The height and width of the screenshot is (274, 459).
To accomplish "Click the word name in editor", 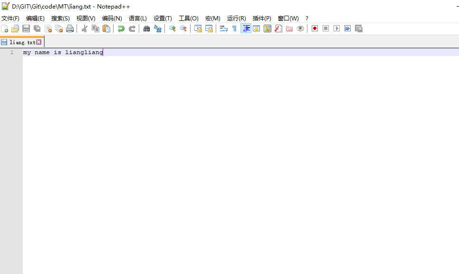I will pos(42,52).
